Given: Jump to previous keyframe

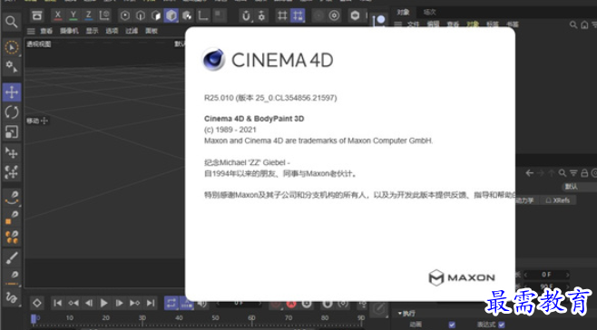Looking at the screenshot, I should click(73, 303).
